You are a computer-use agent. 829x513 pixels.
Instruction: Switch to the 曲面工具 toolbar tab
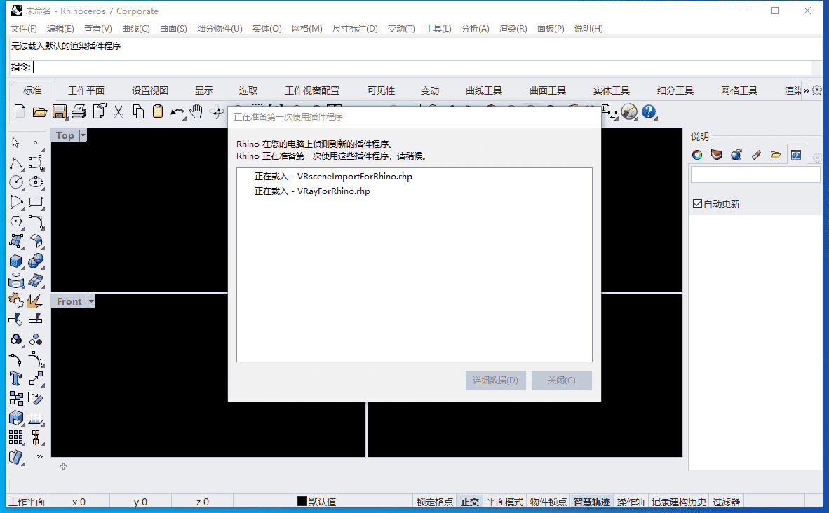click(547, 90)
